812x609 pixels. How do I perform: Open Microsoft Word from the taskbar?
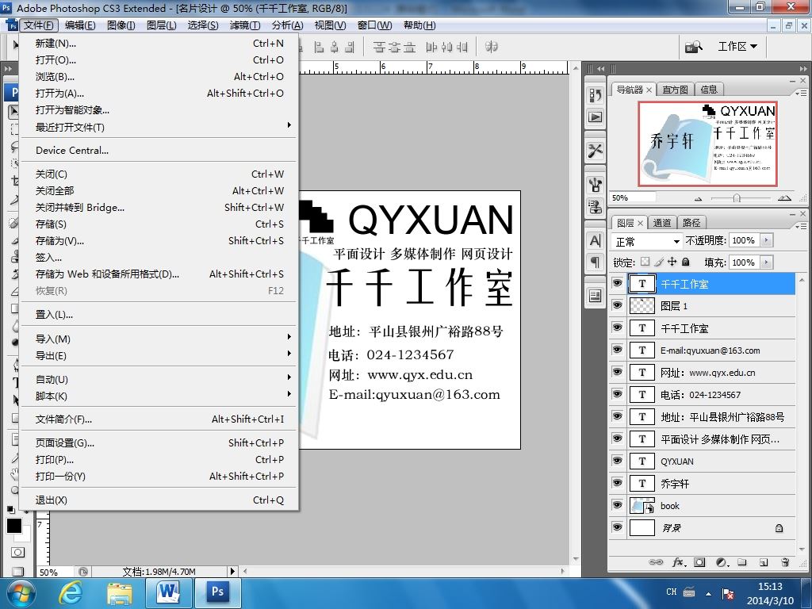pos(169,592)
